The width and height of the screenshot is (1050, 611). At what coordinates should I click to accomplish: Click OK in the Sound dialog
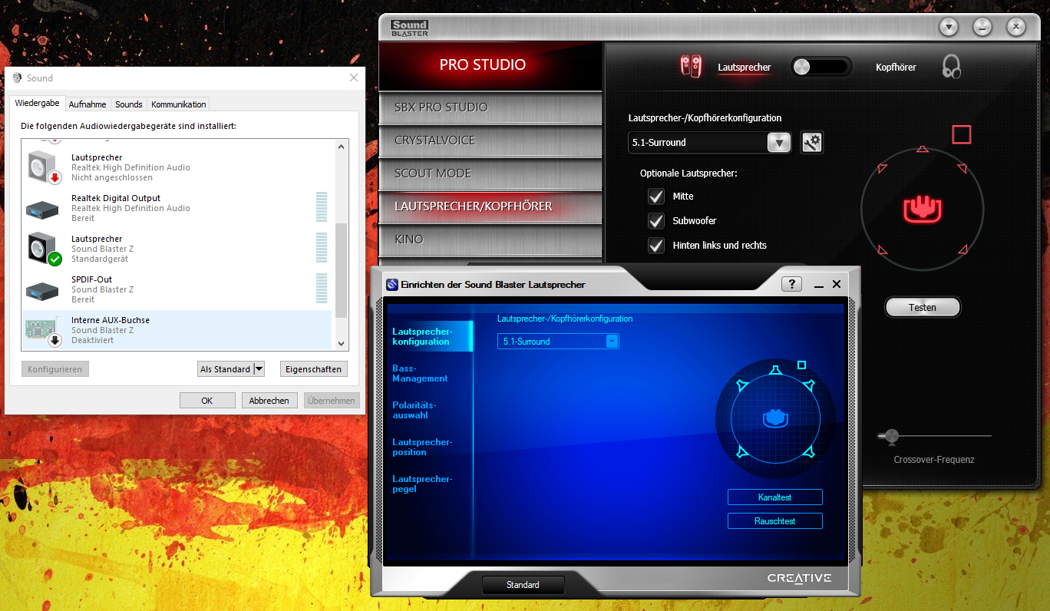[207, 401]
